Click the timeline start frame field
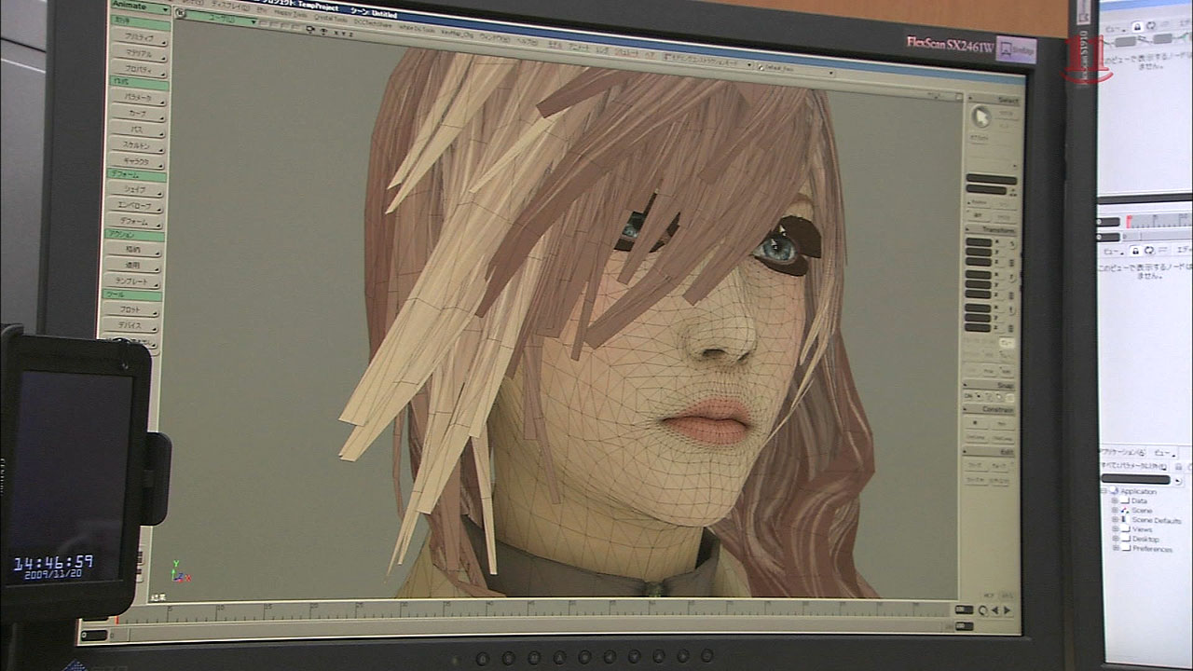This screenshot has height=671, width=1193. (x=93, y=636)
